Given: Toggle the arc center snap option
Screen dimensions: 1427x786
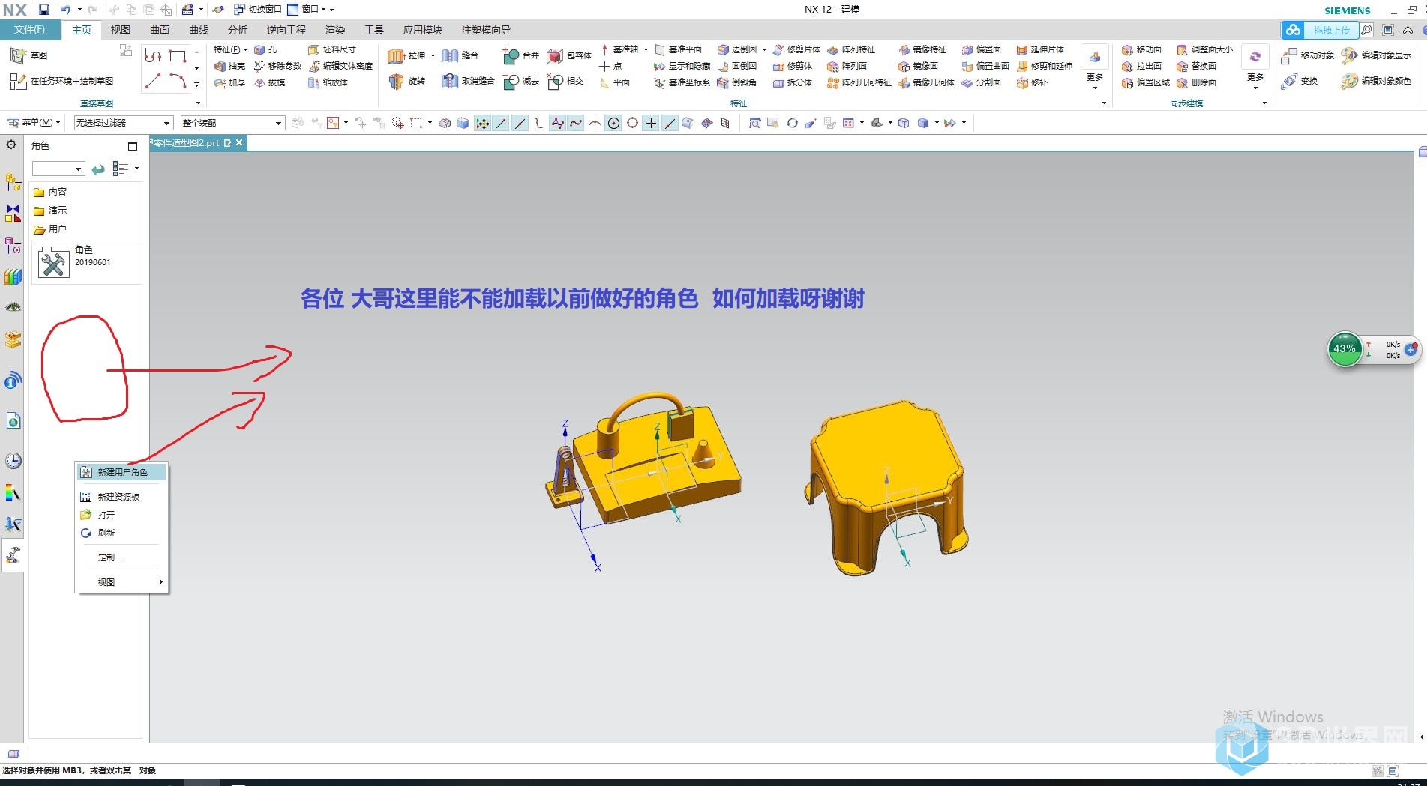Looking at the screenshot, I should (613, 123).
